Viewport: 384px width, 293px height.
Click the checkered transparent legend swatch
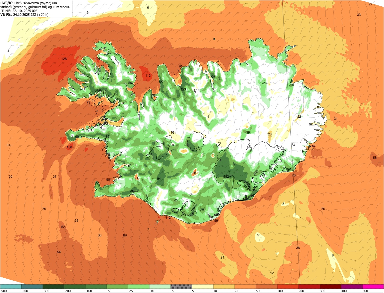(181, 286)
